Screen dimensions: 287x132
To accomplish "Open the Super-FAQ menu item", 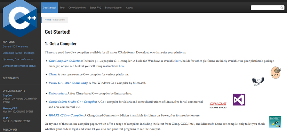I will pos(95,8).
